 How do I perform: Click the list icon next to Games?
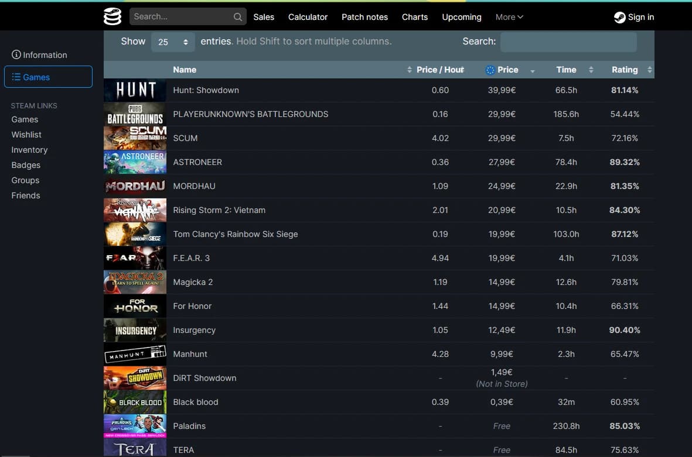click(16, 77)
